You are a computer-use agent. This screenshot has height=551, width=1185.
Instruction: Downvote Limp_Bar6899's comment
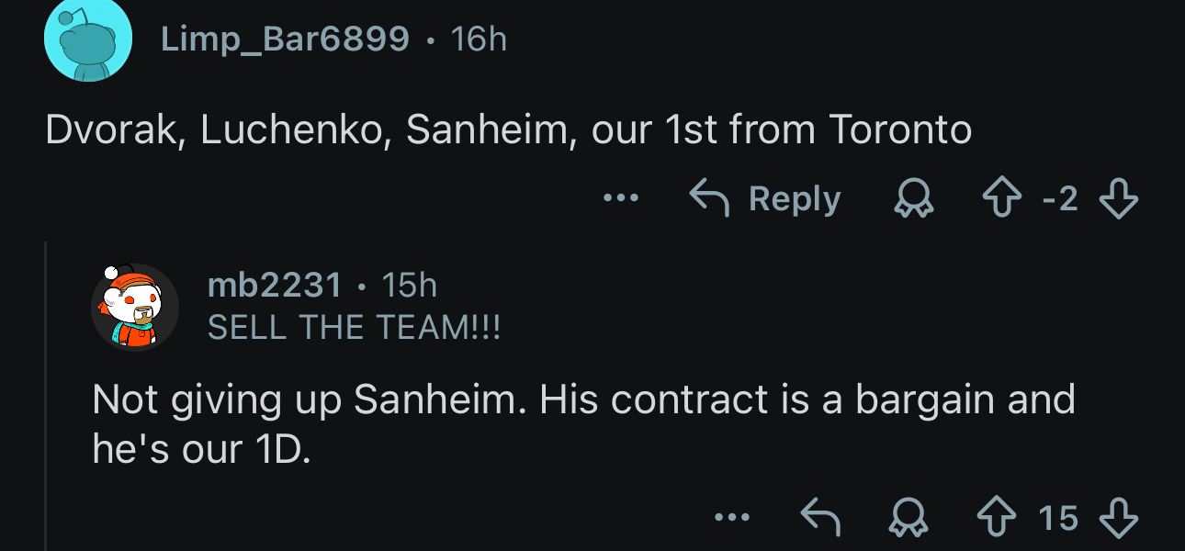[1118, 198]
